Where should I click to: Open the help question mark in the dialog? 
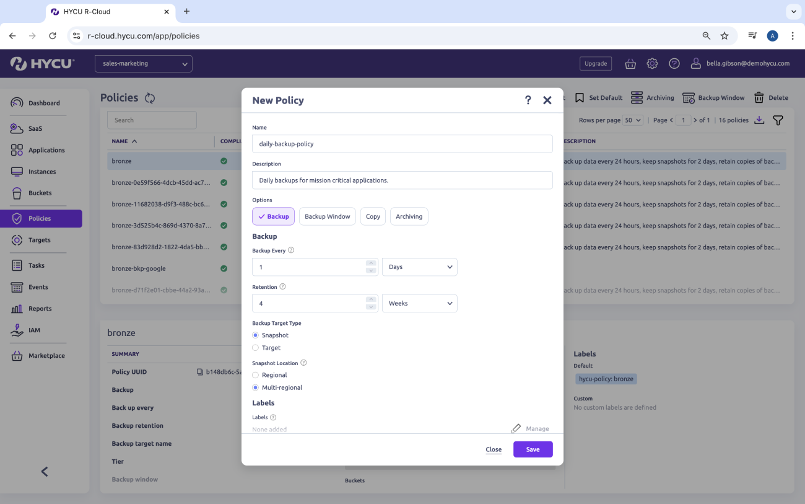click(x=528, y=100)
